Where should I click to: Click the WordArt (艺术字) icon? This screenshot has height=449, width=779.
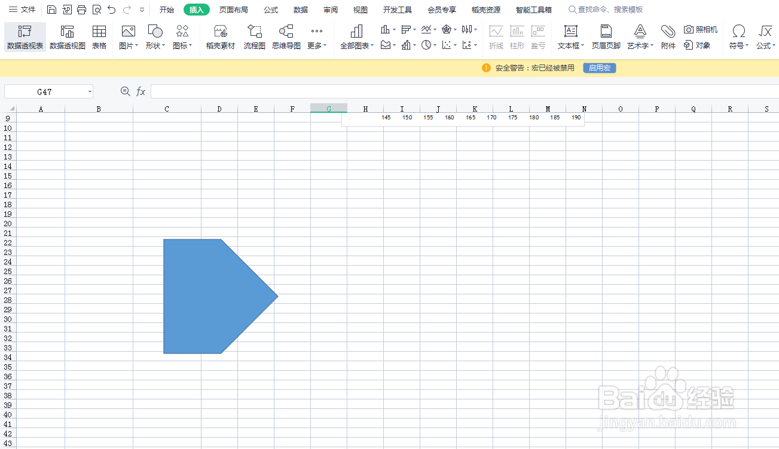pyautogui.click(x=640, y=31)
